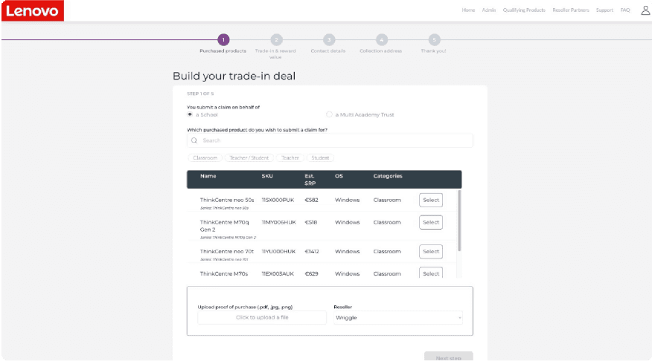Select the ThinkCentre M70s product
The height and width of the screenshot is (364, 652).
(x=431, y=273)
